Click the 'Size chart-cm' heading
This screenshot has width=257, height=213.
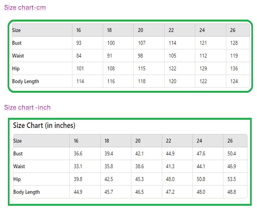pos(25,8)
